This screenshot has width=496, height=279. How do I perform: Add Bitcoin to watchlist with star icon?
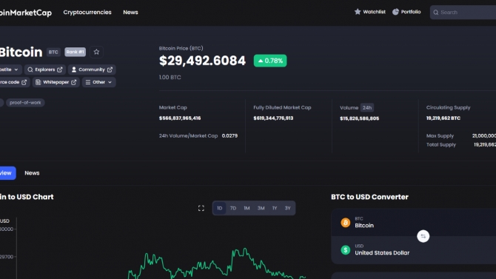coord(96,52)
